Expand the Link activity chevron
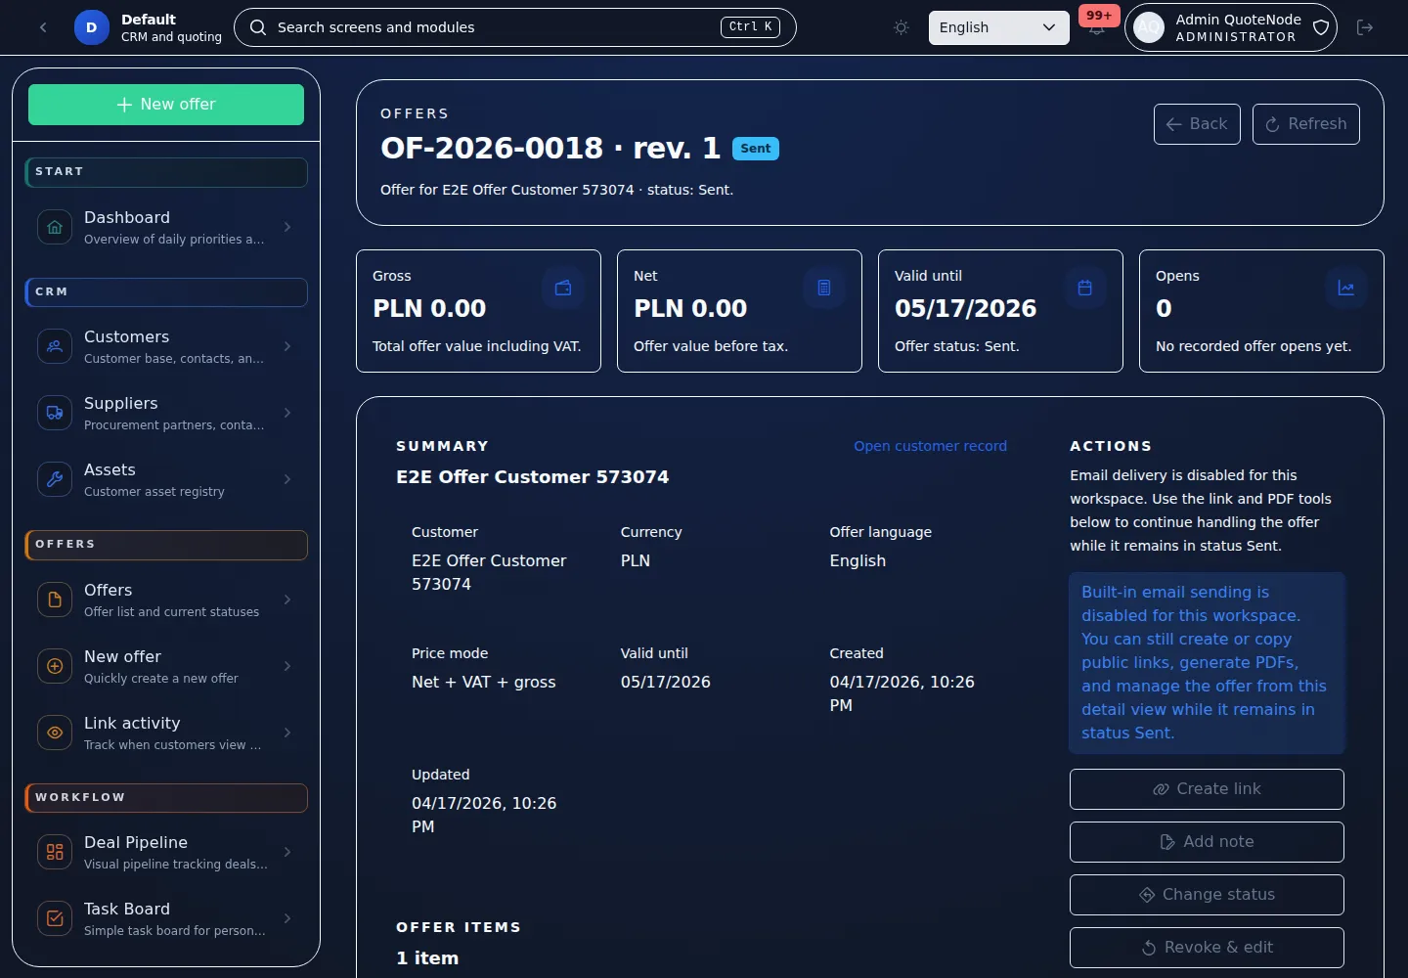The width and height of the screenshot is (1408, 978). coord(287,733)
